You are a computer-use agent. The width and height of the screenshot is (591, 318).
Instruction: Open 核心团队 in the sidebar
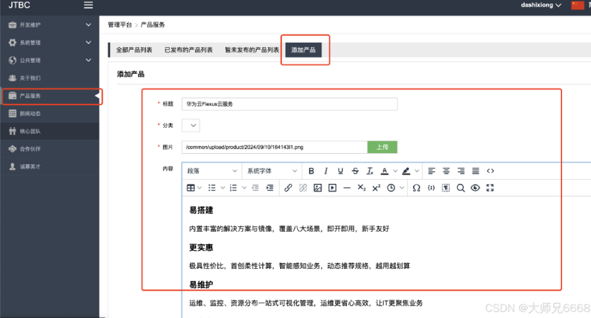50,131
